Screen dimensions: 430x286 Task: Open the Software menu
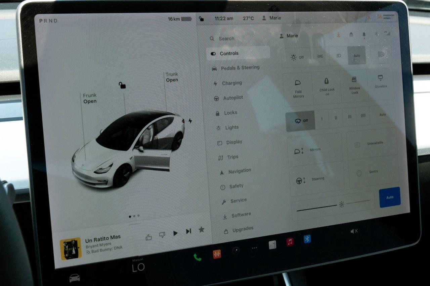[x=237, y=215]
